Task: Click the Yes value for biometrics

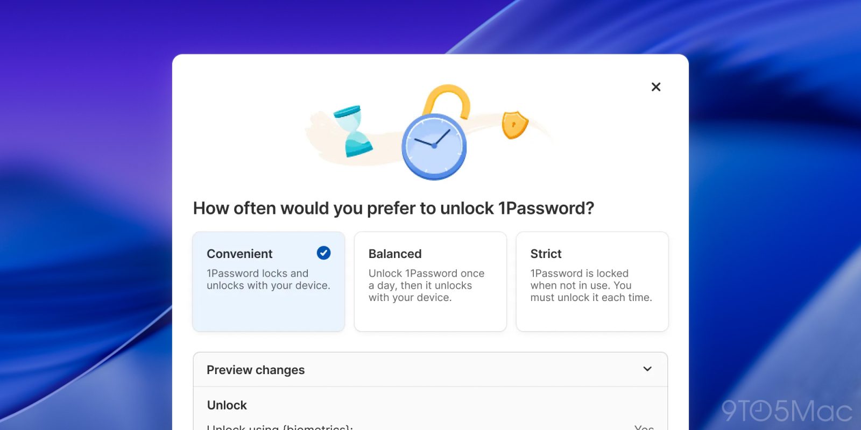Action: (x=644, y=427)
